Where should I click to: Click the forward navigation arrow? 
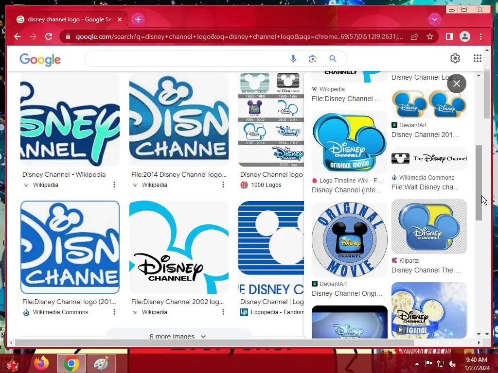tap(33, 36)
